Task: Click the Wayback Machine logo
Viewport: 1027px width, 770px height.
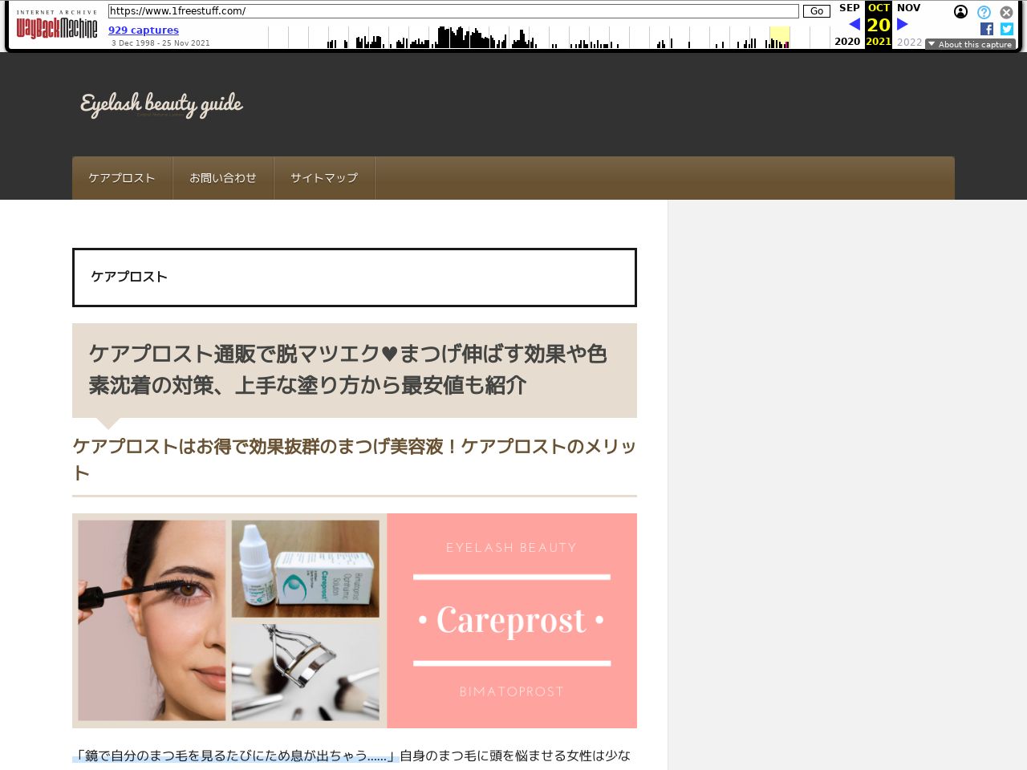Action: tap(56, 26)
